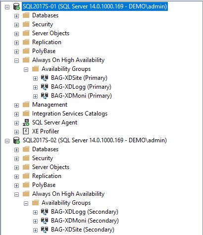Expand the Management node
The image size is (203, 235).
(x=16, y=105)
